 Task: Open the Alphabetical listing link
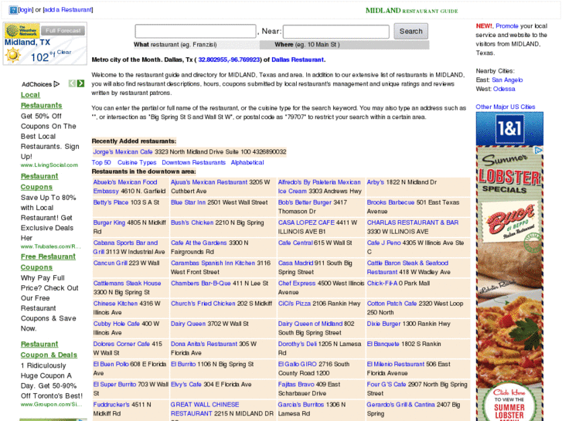(x=247, y=162)
